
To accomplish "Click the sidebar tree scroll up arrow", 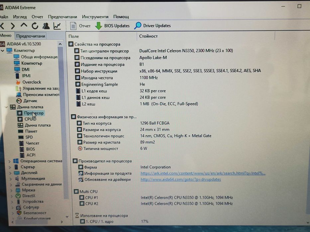I will click(x=60, y=44).
